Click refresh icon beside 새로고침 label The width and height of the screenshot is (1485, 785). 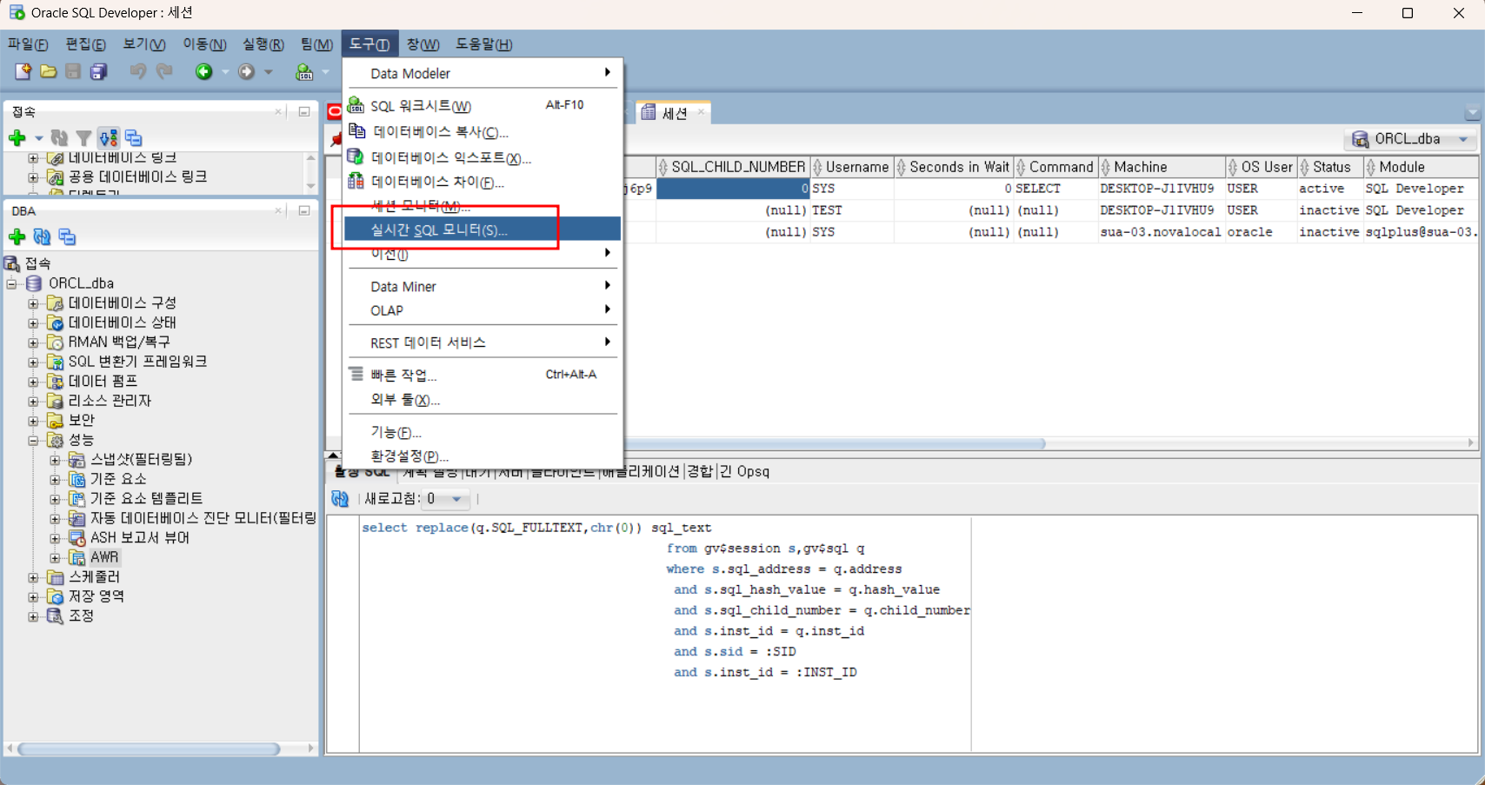pos(340,499)
